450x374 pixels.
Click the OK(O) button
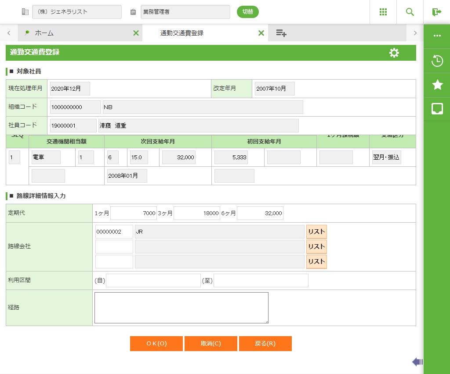click(x=156, y=344)
